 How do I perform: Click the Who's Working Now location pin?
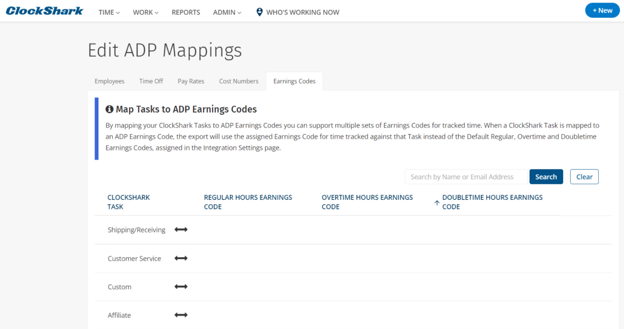point(259,12)
